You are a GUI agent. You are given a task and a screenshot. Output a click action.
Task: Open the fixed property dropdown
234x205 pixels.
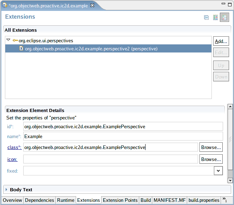pos(218,171)
